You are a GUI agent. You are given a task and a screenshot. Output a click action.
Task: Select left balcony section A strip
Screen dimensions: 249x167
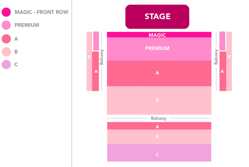[96, 71]
